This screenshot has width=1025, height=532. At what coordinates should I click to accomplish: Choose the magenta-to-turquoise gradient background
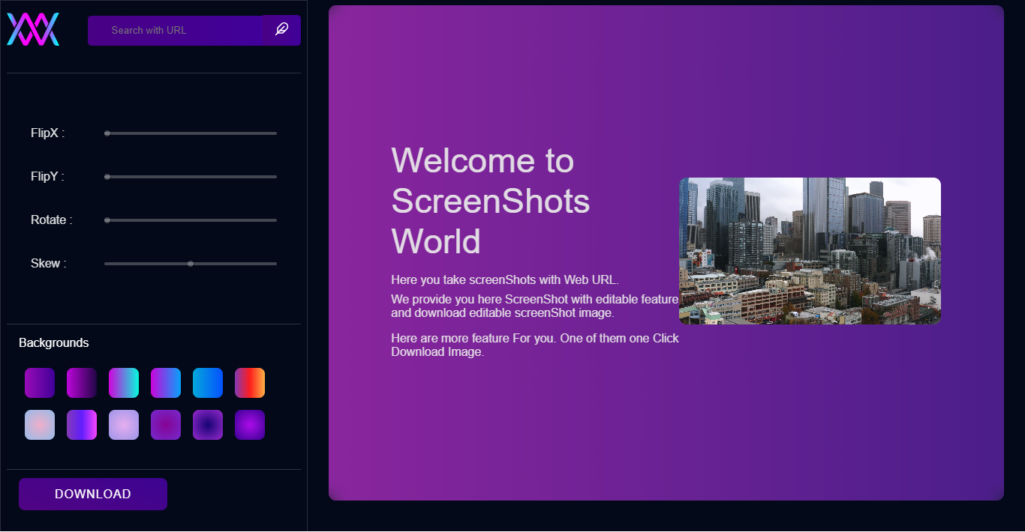click(x=124, y=383)
